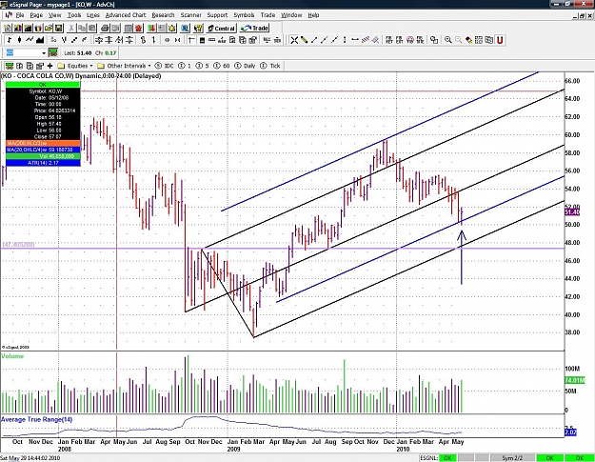Click the 47.405288 horizontal line label
The width and height of the screenshot is (595, 462).
pos(18,245)
